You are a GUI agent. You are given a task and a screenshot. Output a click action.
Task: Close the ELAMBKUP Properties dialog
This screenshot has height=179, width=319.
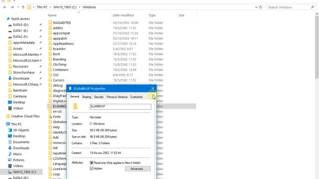pos(153,89)
